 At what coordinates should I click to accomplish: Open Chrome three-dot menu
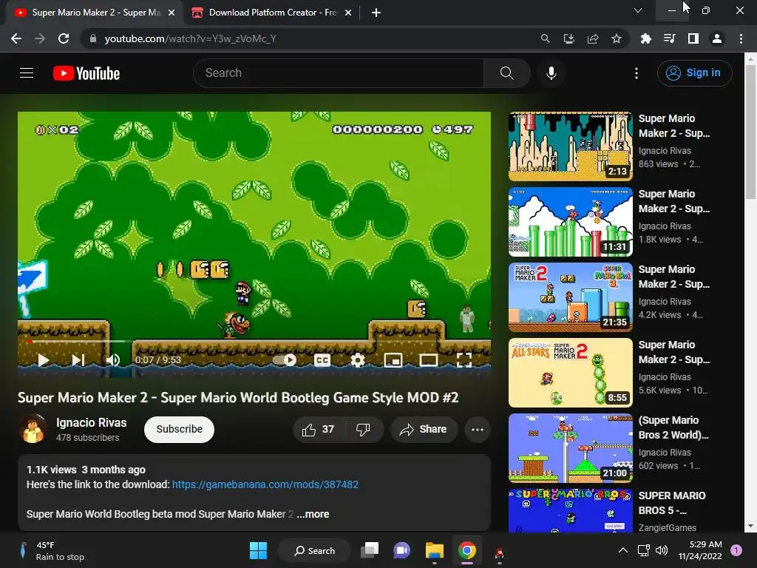(741, 38)
